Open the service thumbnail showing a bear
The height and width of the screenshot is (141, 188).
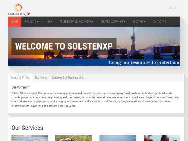pyautogui.click(x=74, y=138)
